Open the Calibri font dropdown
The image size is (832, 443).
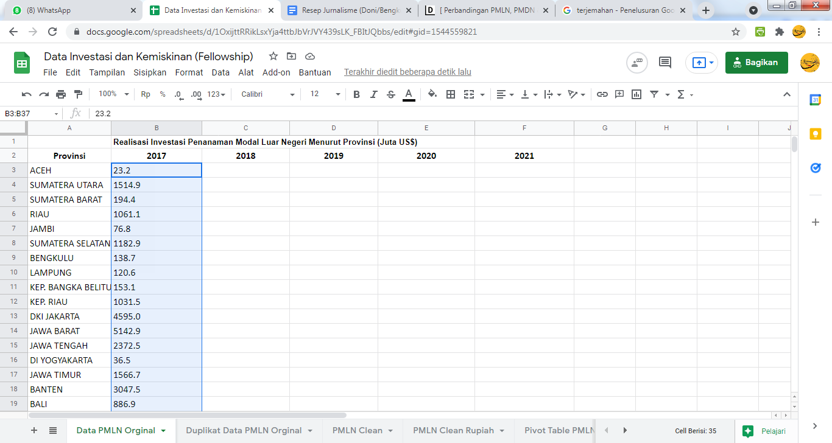tap(267, 94)
